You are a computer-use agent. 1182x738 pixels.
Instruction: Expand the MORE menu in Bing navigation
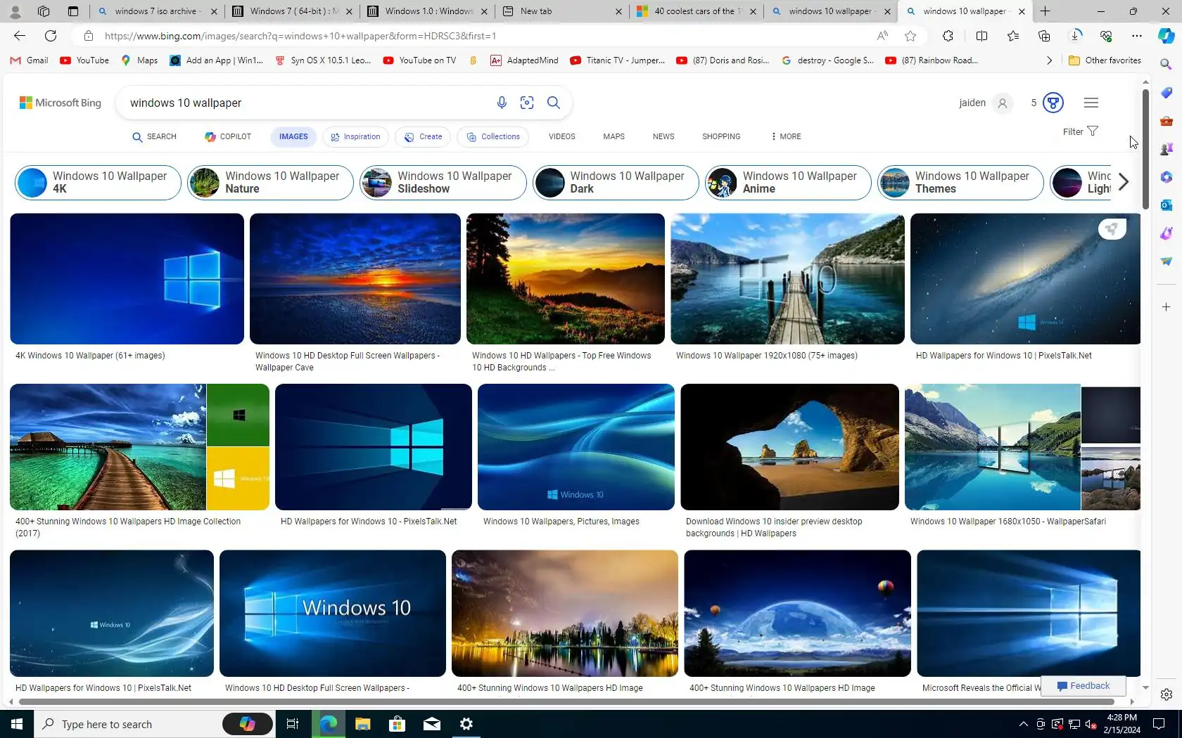786,136
